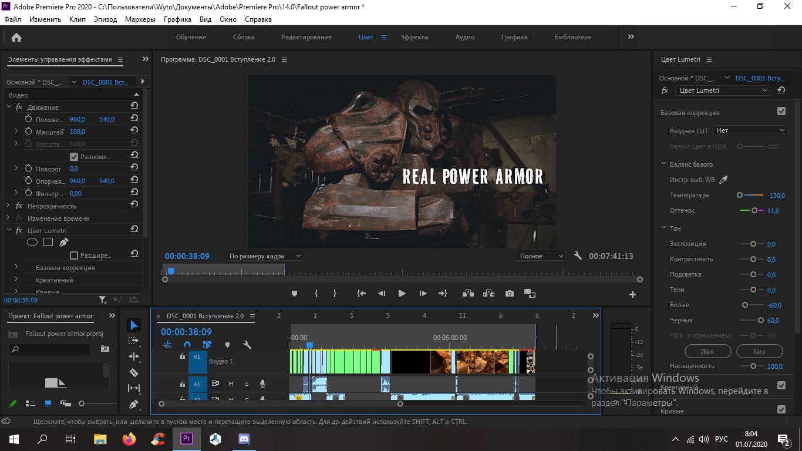Click the tone reset button in Lumetri

708,351
